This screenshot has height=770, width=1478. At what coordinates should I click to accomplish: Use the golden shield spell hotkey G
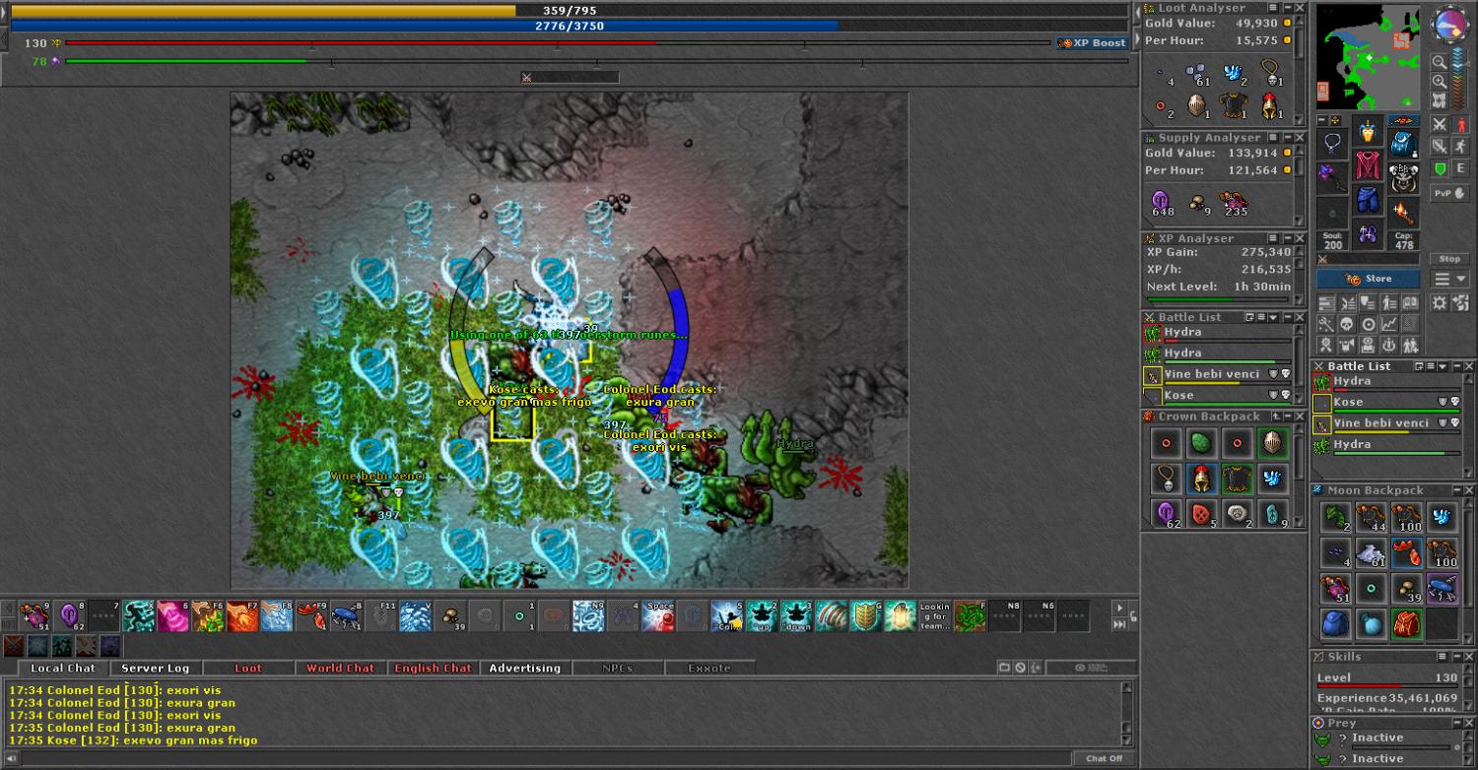865,616
